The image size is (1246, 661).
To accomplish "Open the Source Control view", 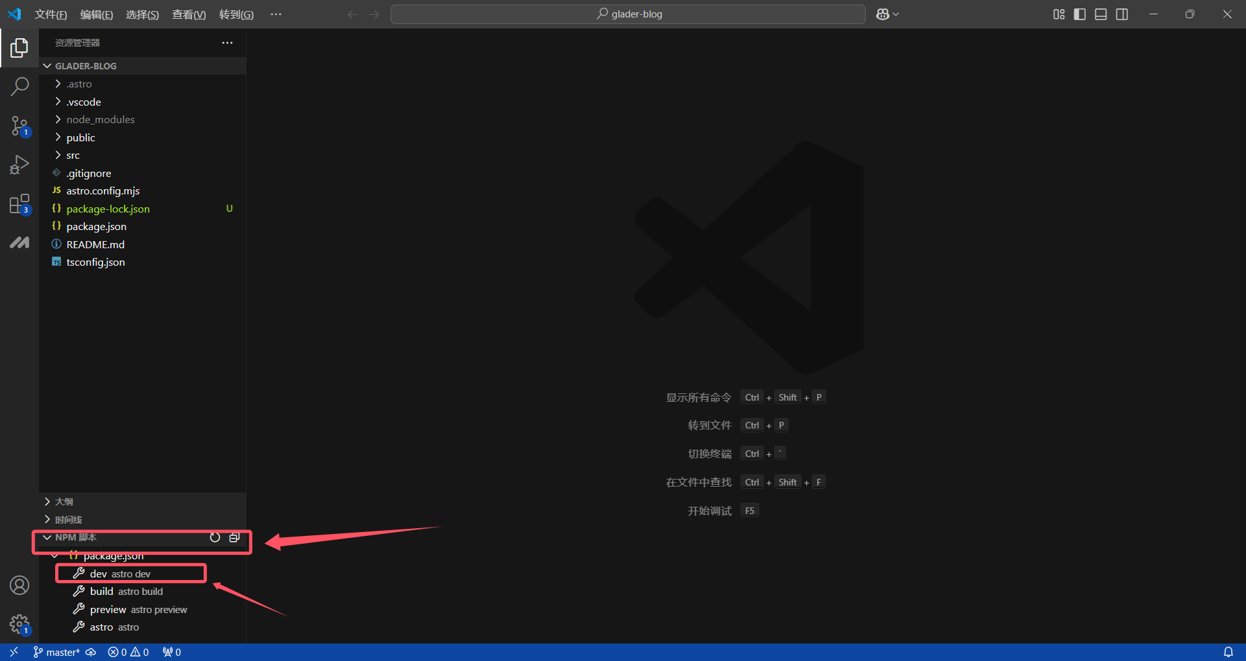I will point(19,126).
